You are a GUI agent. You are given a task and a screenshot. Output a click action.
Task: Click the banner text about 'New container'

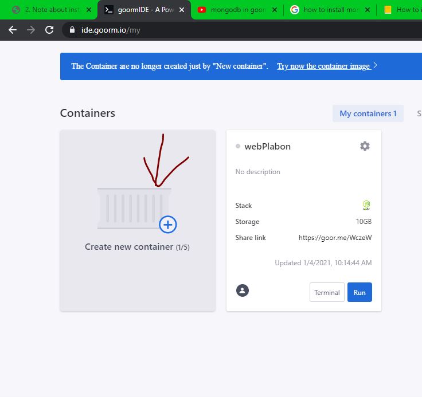coord(170,66)
